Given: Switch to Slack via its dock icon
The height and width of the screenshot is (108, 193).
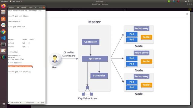Looking at the screenshot, I should (x=3, y=25).
